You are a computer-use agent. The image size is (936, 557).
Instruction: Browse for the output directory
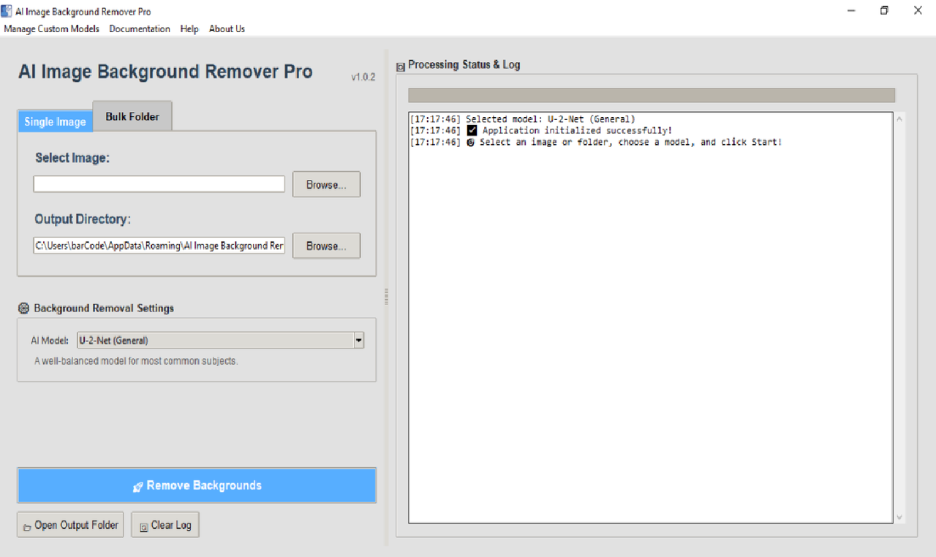pyautogui.click(x=326, y=246)
